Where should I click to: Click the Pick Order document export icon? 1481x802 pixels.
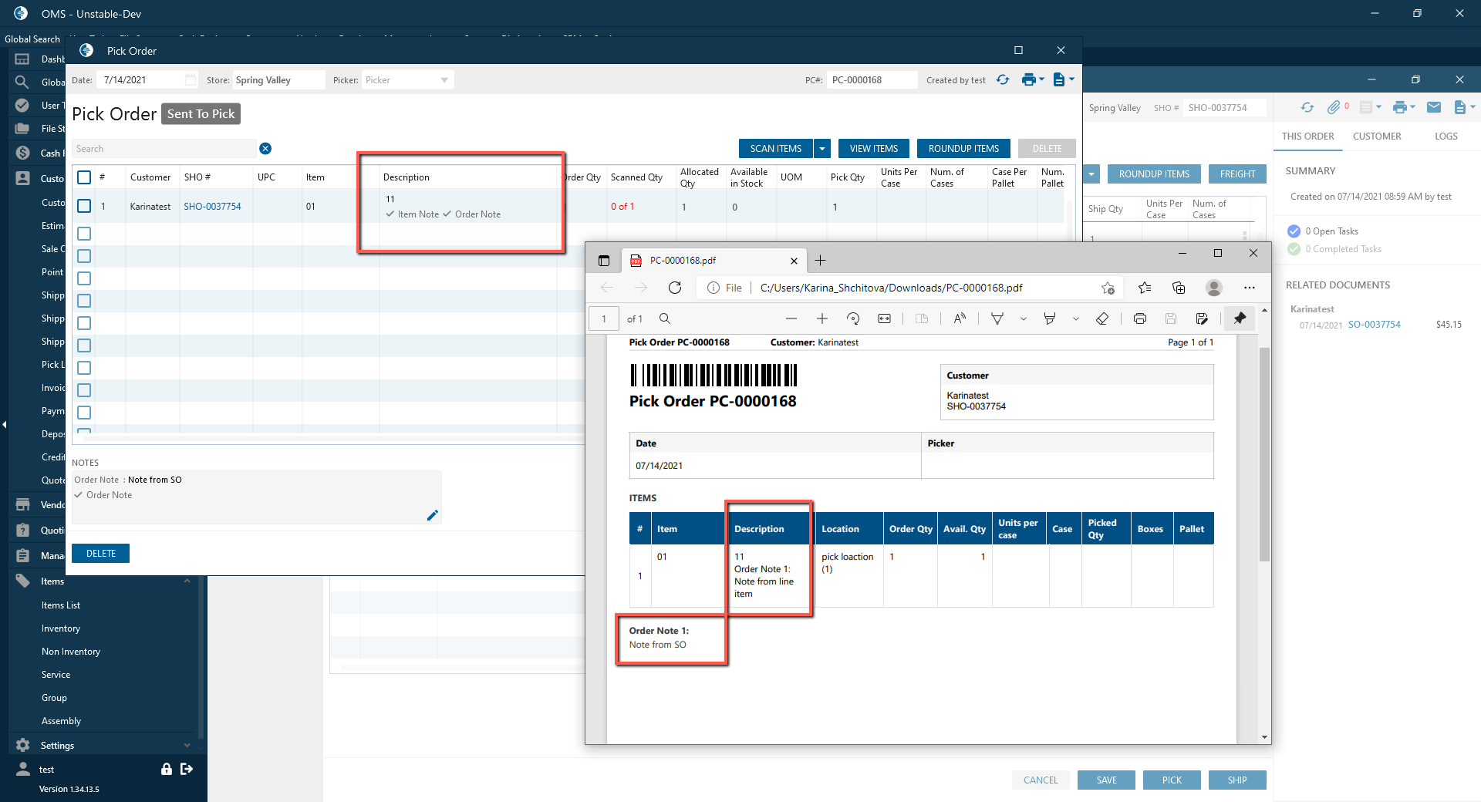1059,80
